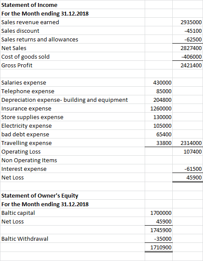
Task: Select the 2314000 total expenses value
Action: 187,143
